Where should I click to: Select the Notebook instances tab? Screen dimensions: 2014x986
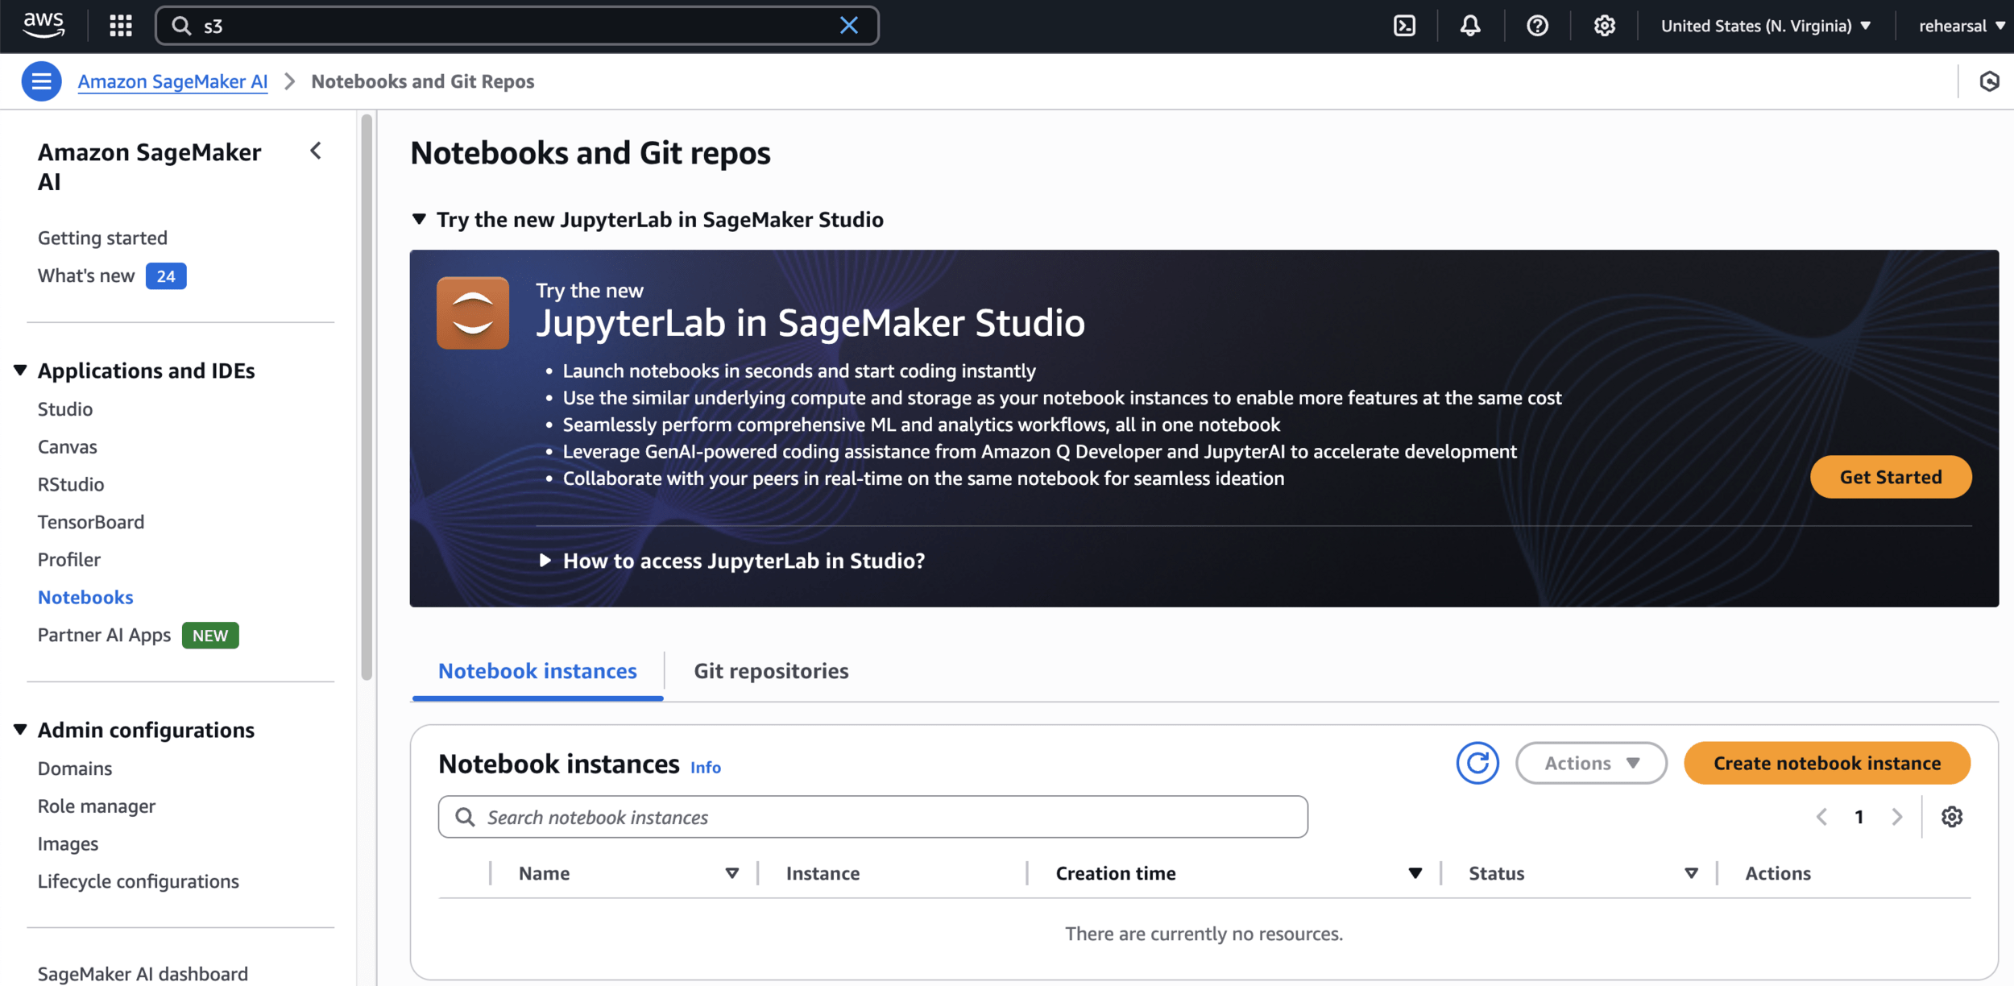pyautogui.click(x=537, y=671)
